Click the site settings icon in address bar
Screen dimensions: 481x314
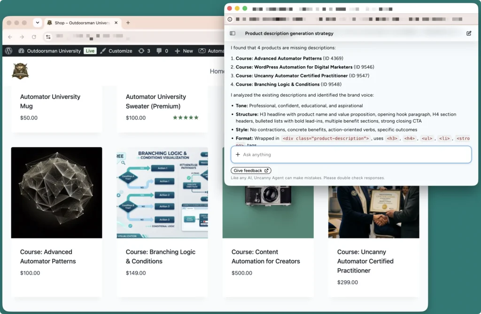point(48,37)
